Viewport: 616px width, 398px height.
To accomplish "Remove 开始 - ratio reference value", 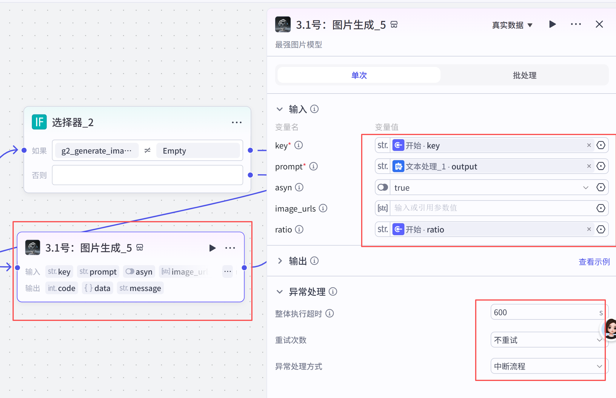I will coord(589,229).
